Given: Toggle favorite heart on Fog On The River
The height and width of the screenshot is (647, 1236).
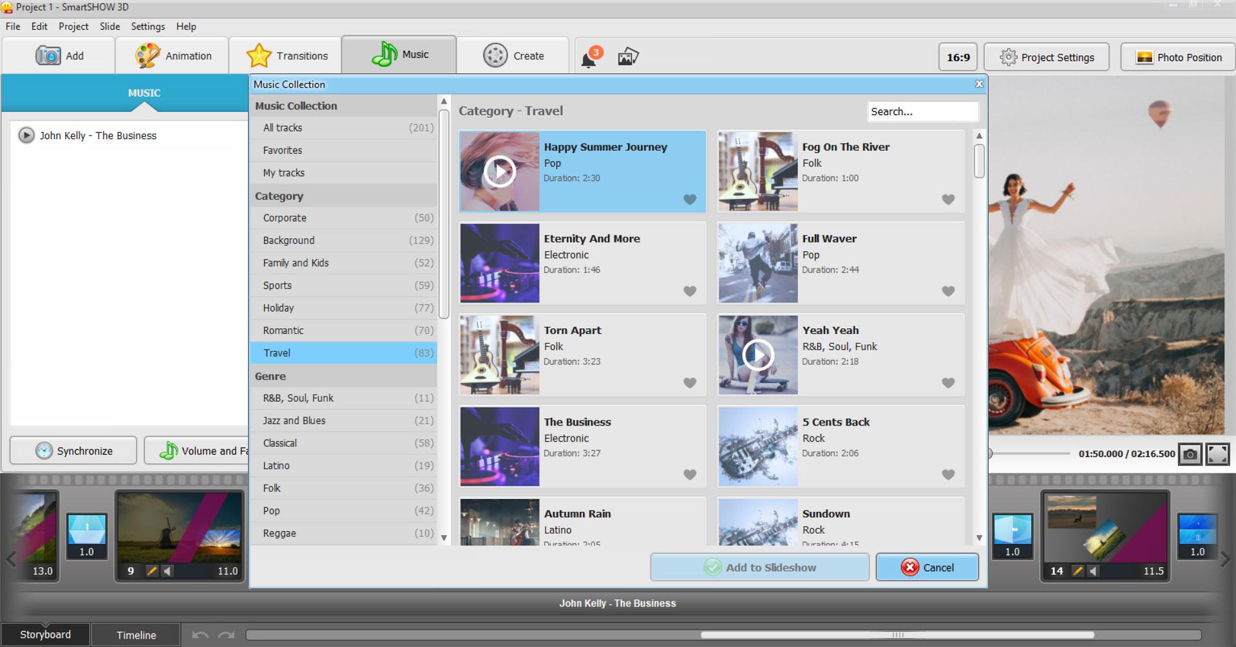Looking at the screenshot, I should (x=948, y=200).
